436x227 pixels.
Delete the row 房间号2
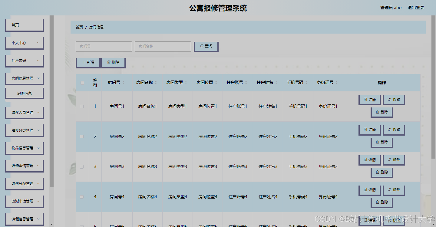pos(382,142)
